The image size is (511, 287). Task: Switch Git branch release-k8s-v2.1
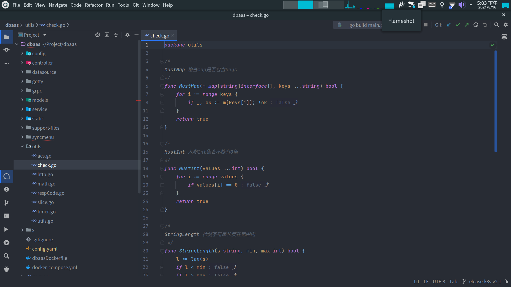click(482, 281)
